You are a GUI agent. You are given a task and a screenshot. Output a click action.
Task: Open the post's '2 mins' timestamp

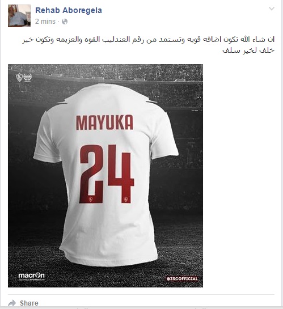coord(45,22)
